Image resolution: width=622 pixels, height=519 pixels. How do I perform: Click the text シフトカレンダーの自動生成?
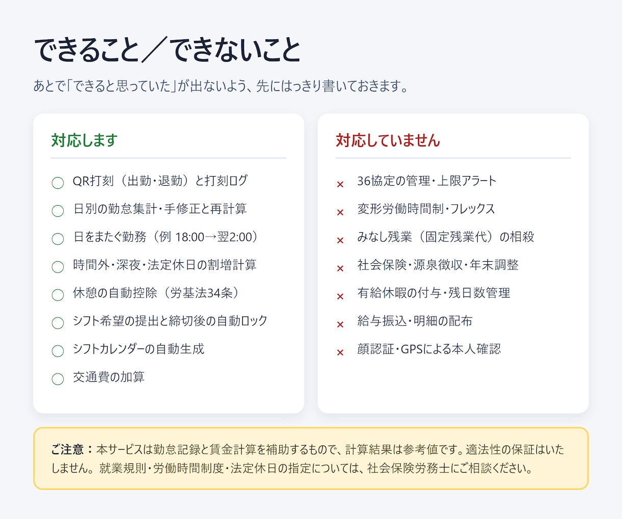(139, 349)
